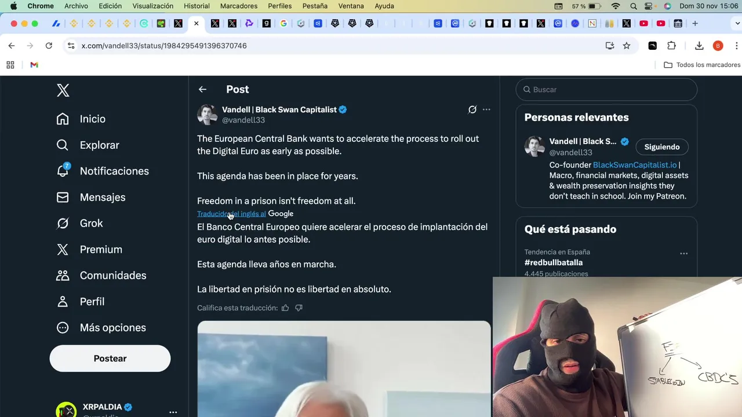Rate the translation with thumbs down

click(x=299, y=308)
